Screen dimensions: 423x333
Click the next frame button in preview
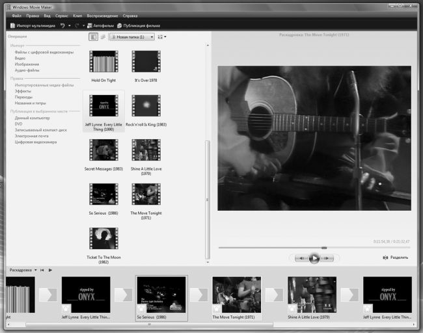[x=328, y=258]
